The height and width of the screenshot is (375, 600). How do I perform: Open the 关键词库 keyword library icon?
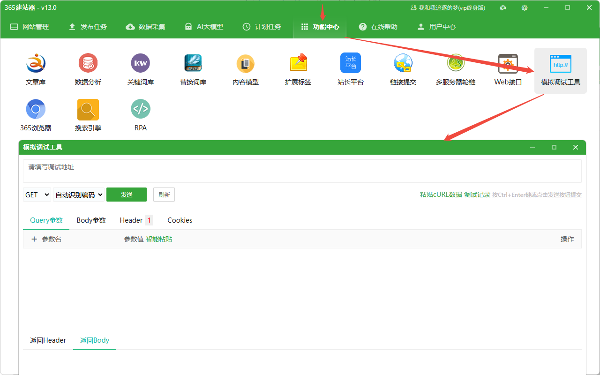coord(141,69)
